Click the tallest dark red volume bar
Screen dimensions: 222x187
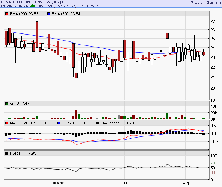pos(76,114)
